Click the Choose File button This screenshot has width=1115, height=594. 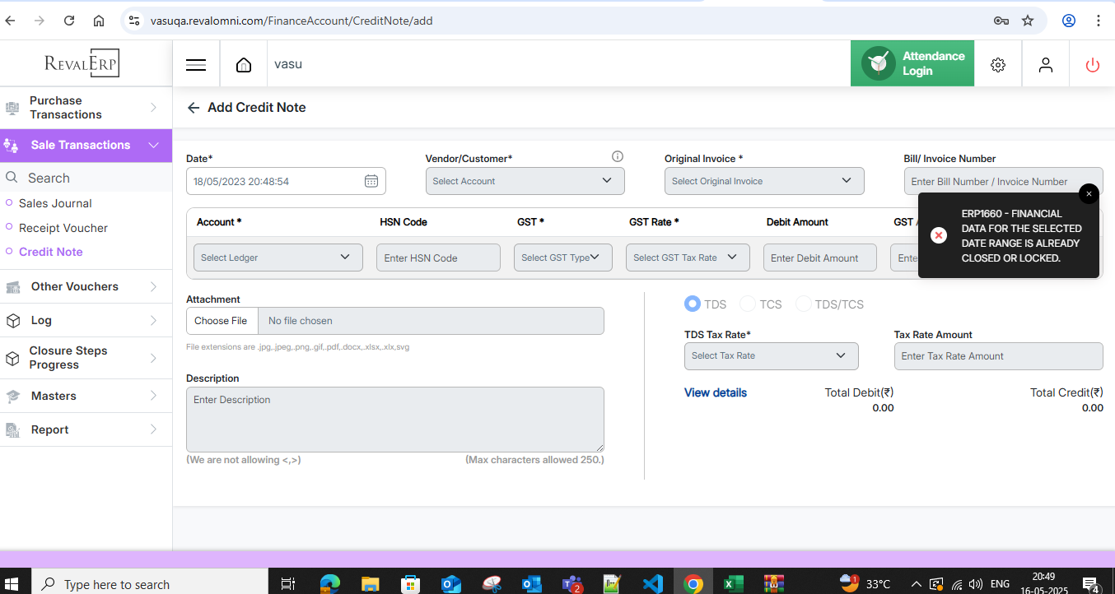tap(221, 321)
